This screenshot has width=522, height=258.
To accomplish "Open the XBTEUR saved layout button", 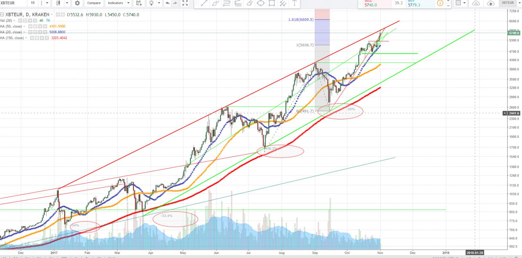I will coord(507,3).
